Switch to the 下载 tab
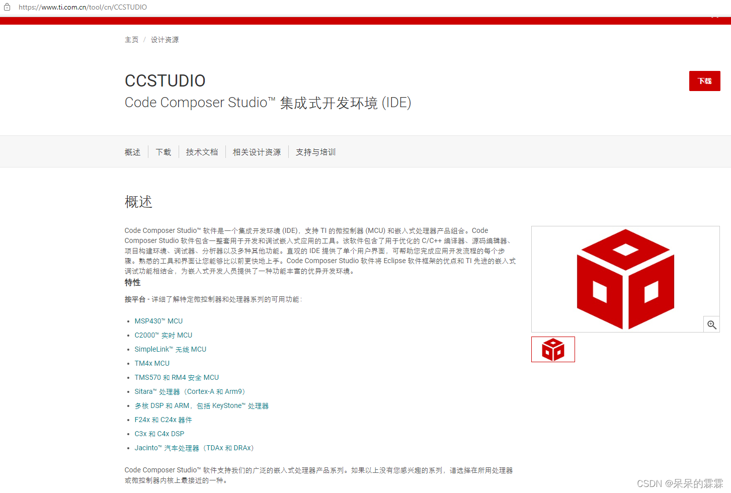Image resolution: width=731 pixels, height=493 pixels. coord(163,151)
